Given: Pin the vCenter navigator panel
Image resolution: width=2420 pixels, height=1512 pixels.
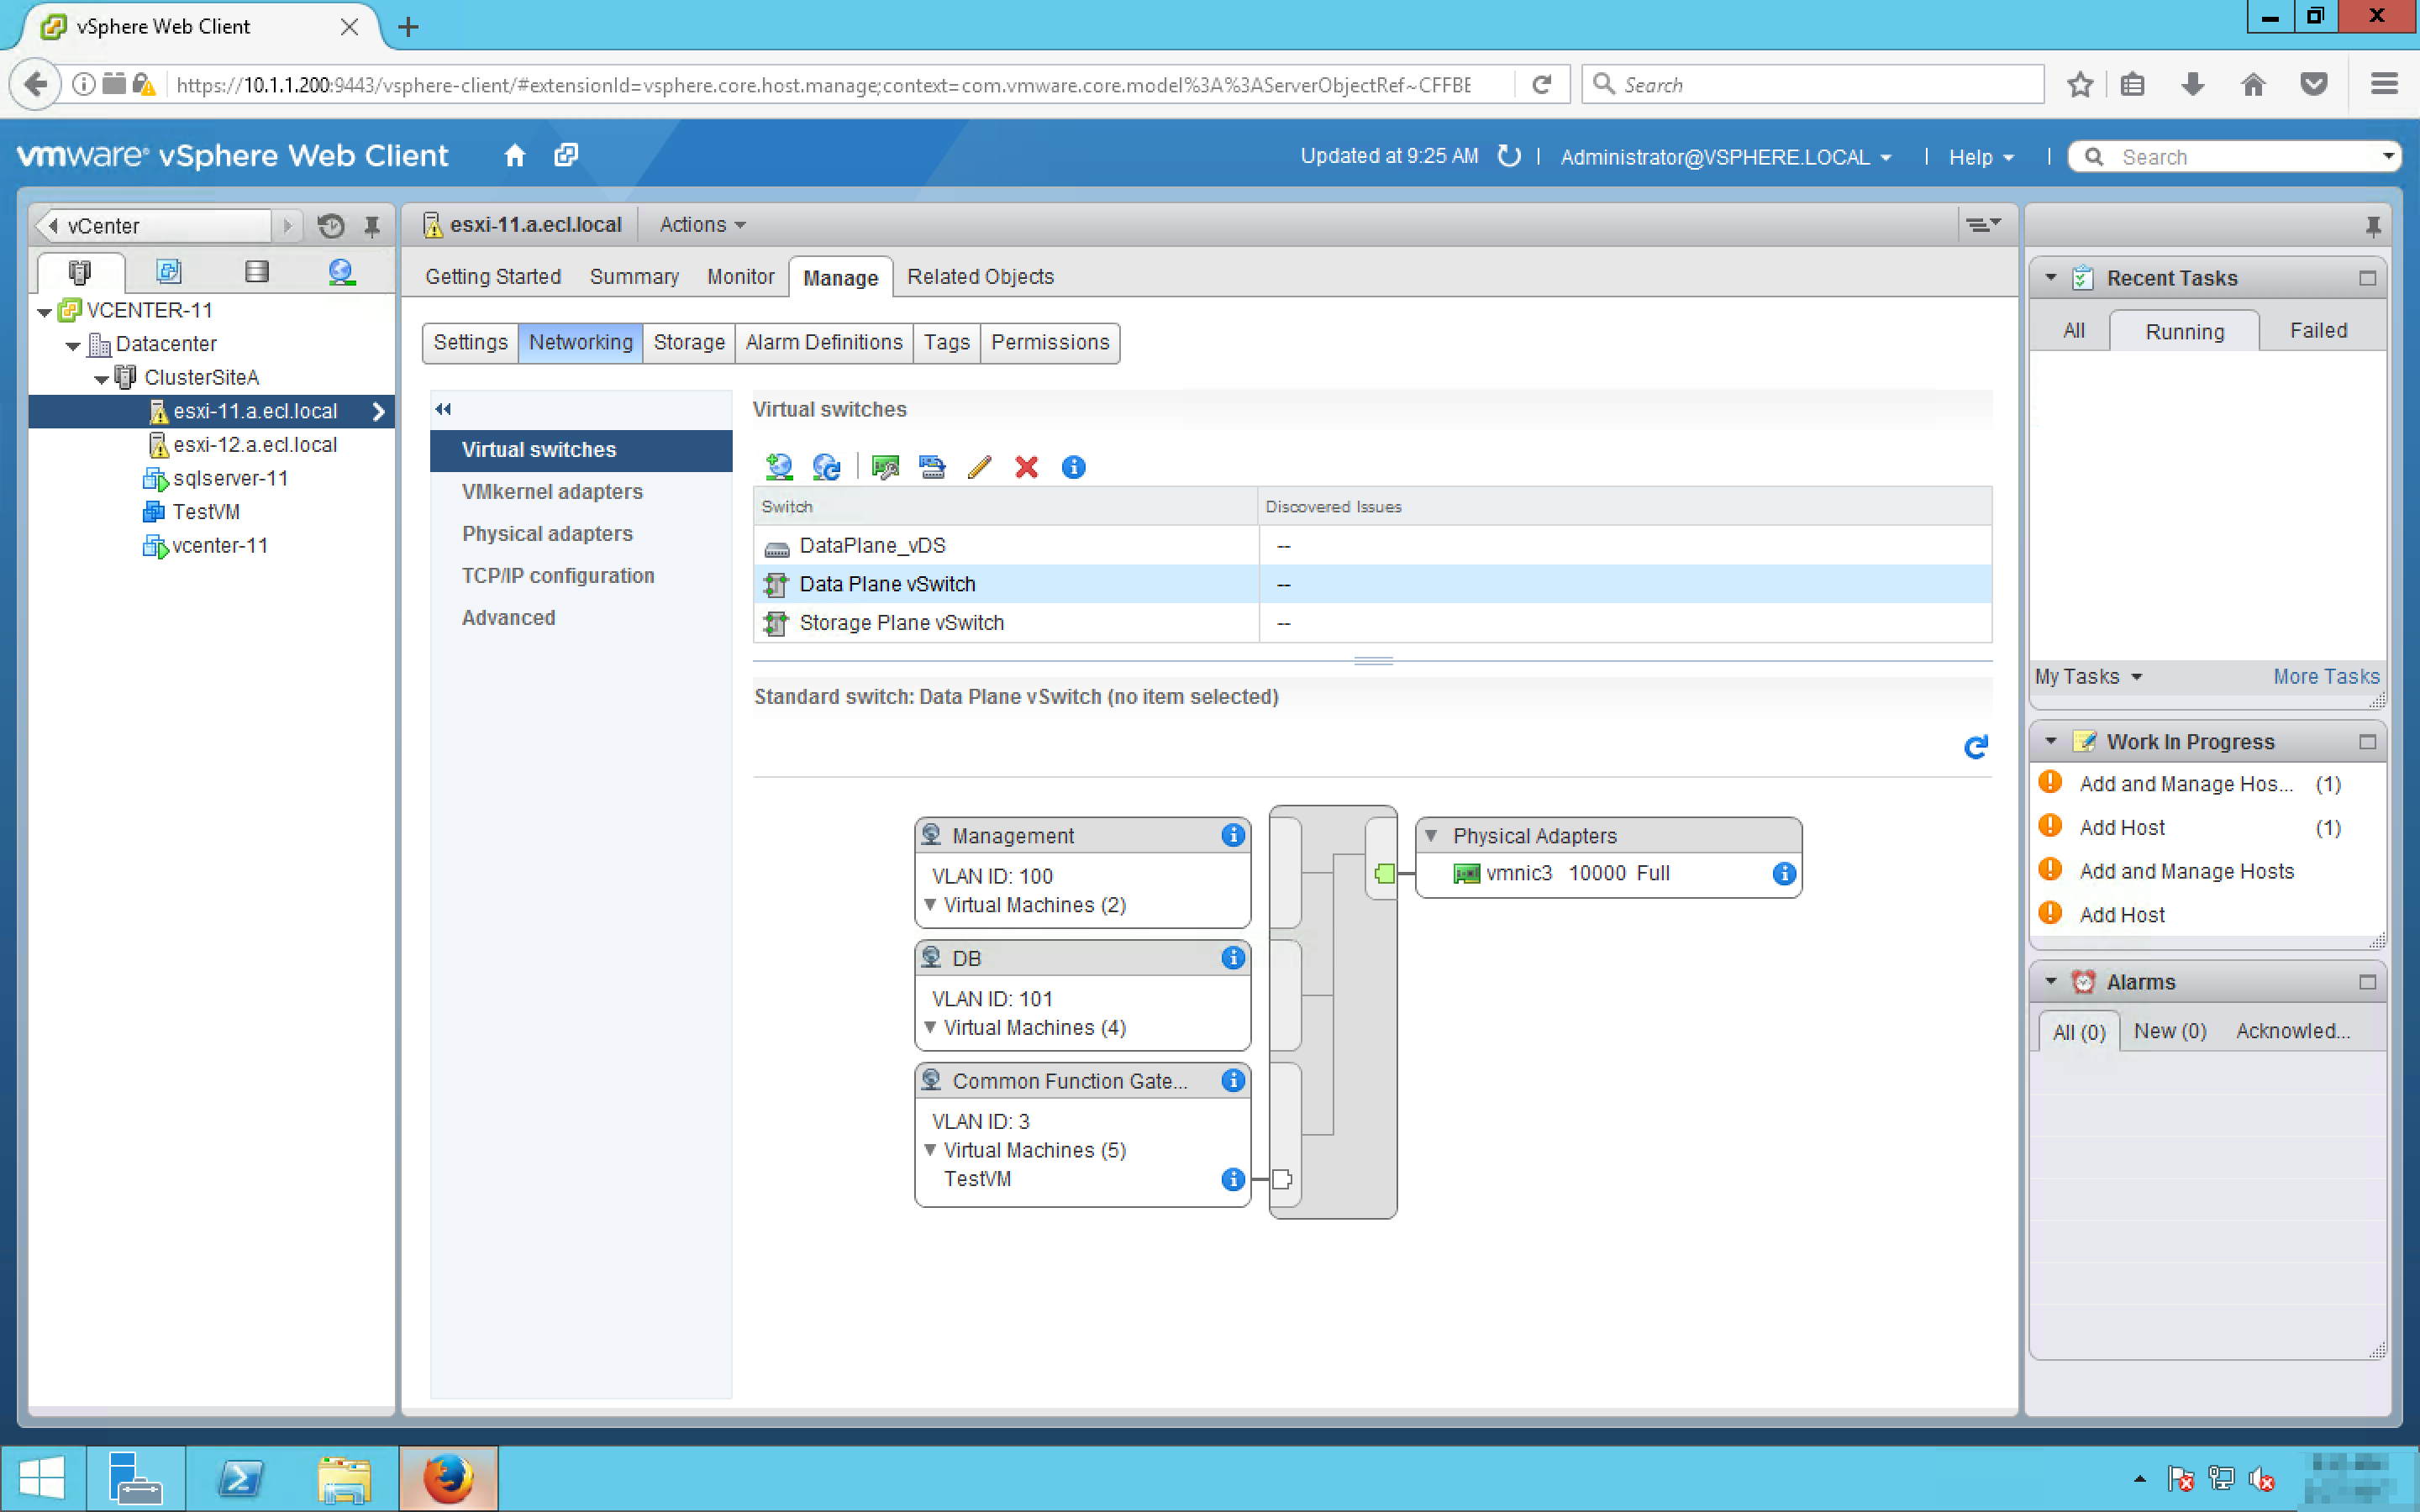Looking at the screenshot, I should [372, 227].
